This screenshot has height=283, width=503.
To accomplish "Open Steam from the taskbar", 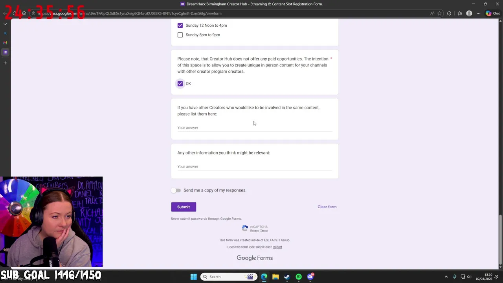I will click(287, 277).
